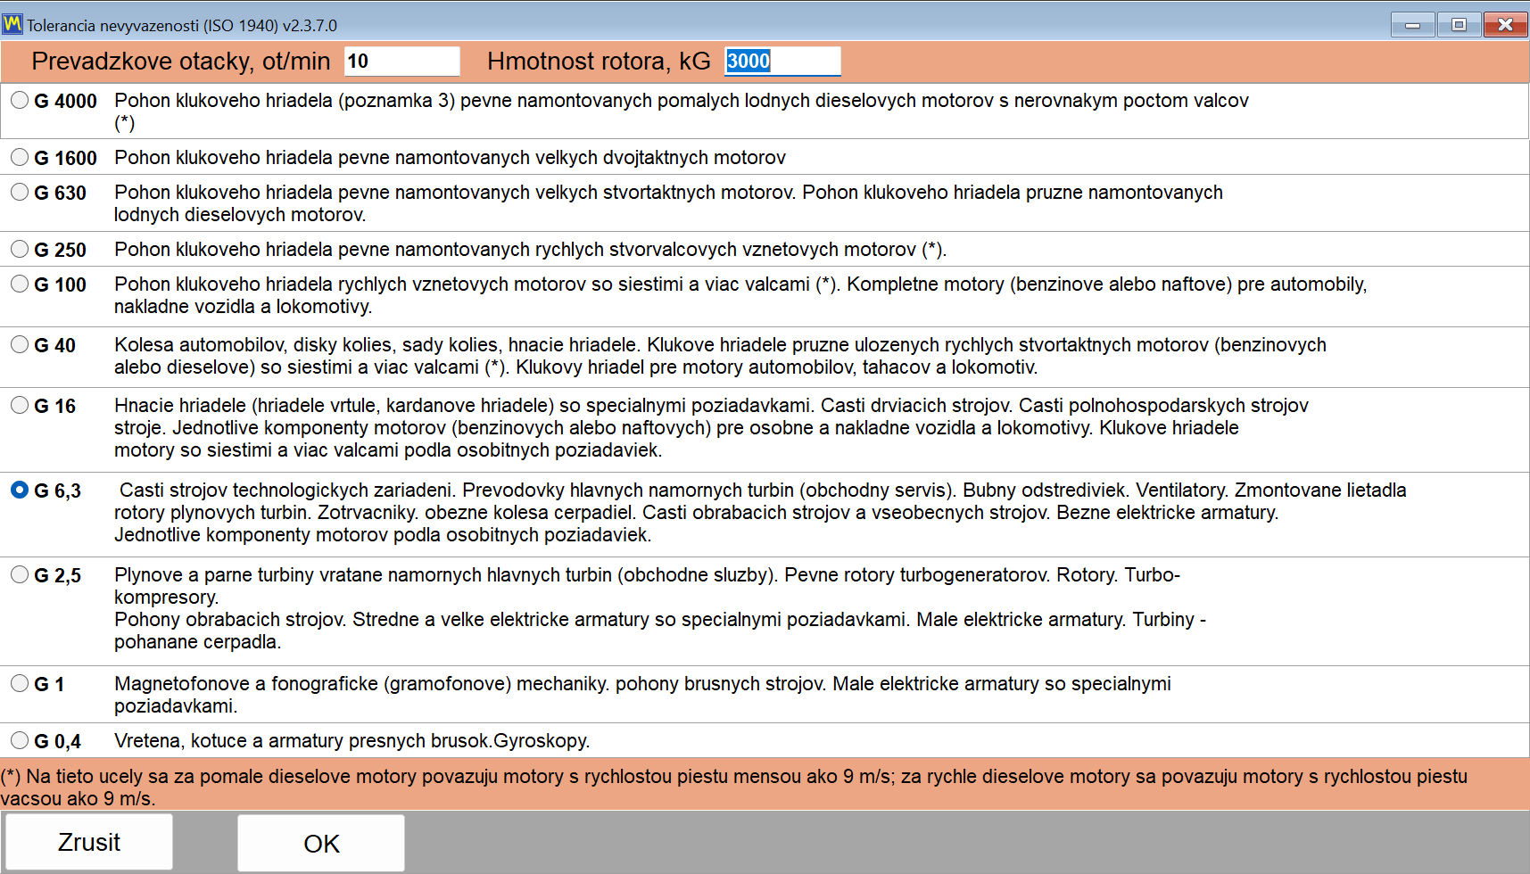Click the 'Casti strojov technologickych zariadeni' description
Image resolution: width=1530 pixels, height=874 pixels.
click(x=760, y=513)
